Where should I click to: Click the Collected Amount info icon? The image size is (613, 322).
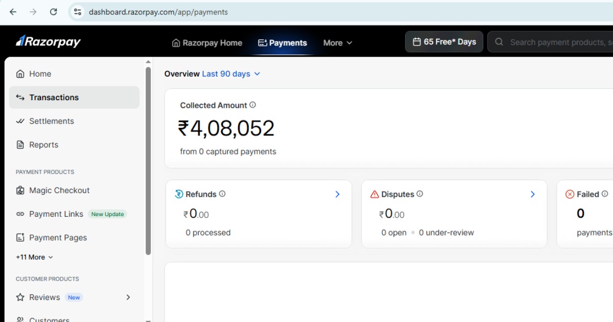(252, 105)
